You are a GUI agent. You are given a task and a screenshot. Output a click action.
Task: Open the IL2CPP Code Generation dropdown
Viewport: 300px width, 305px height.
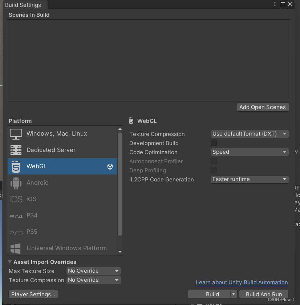(x=250, y=179)
